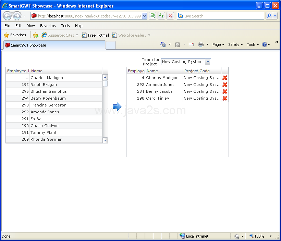
Task: Open the Home page icon
Action: click(163, 45)
